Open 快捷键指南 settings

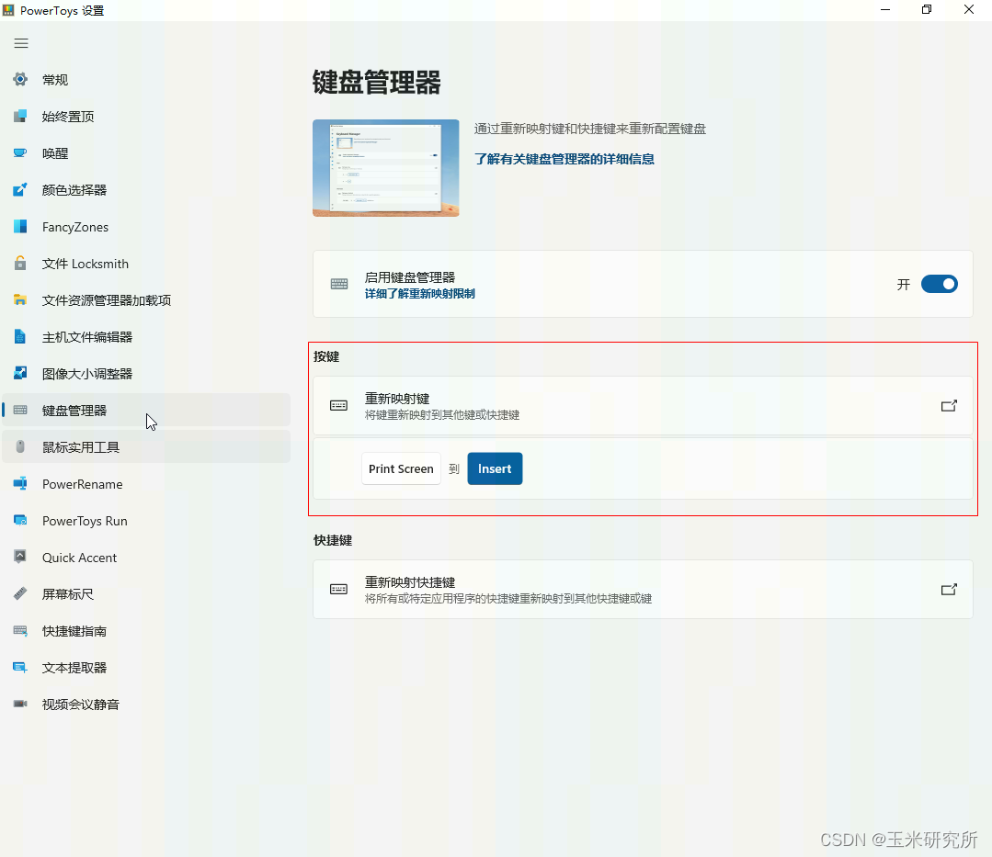click(x=146, y=631)
